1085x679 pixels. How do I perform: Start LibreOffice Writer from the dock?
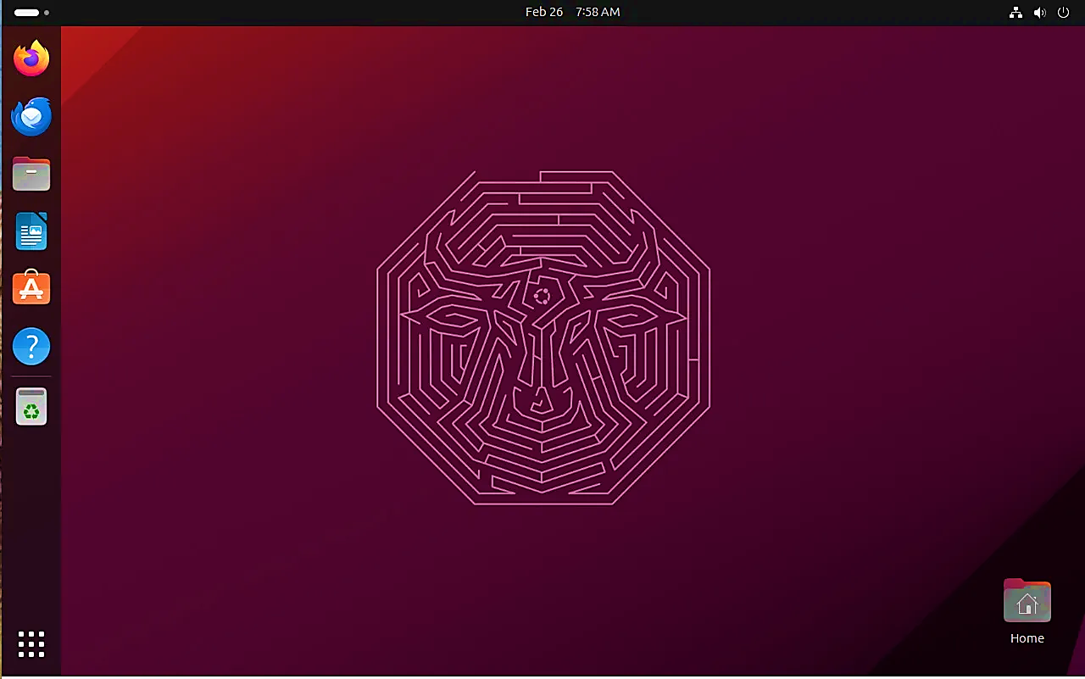31,231
